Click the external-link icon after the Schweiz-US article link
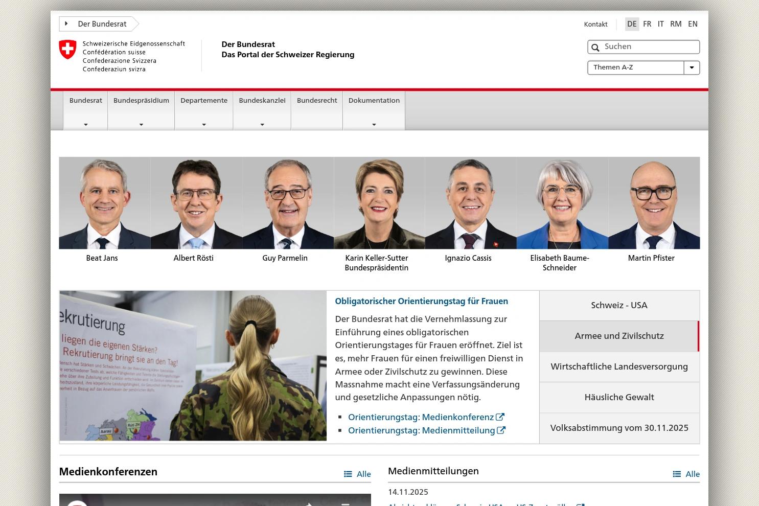 (581, 504)
